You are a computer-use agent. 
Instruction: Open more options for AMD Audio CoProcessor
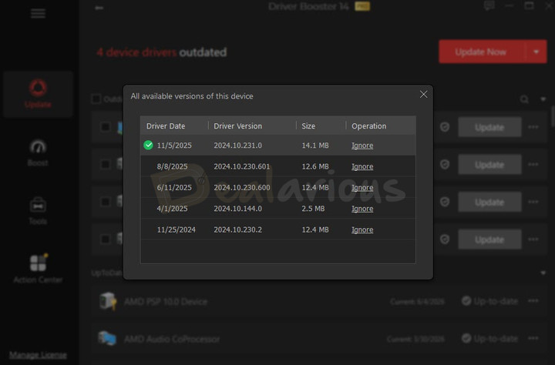point(533,338)
